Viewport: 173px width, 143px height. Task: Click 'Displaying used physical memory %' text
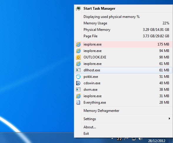(112, 17)
